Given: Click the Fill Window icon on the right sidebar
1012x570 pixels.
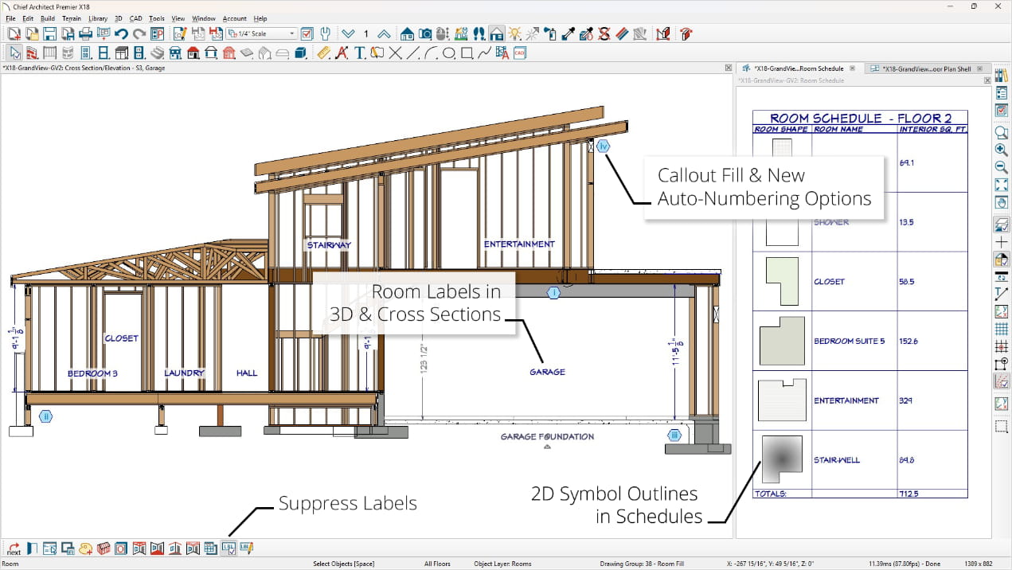Looking at the screenshot, I should pyautogui.click(x=1002, y=185).
